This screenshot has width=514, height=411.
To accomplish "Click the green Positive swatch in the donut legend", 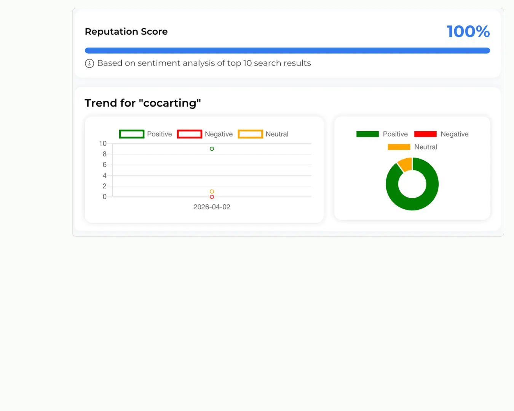I will (367, 134).
